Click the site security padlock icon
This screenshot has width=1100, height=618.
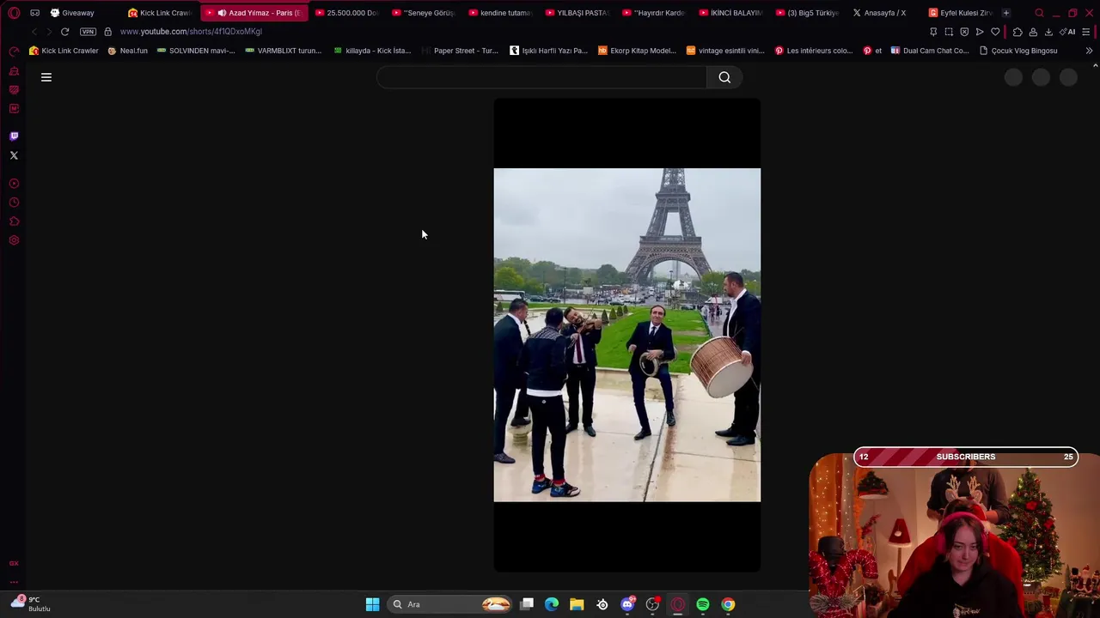[107, 32]
